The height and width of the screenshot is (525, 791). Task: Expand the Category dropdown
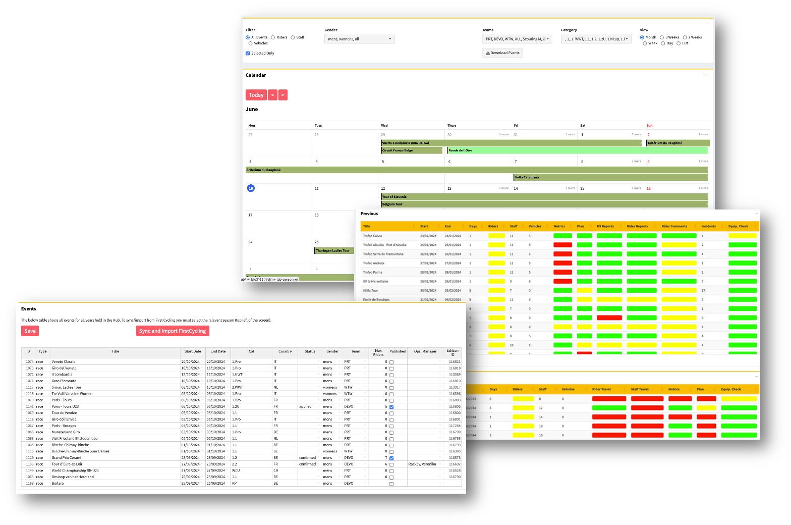596,39
